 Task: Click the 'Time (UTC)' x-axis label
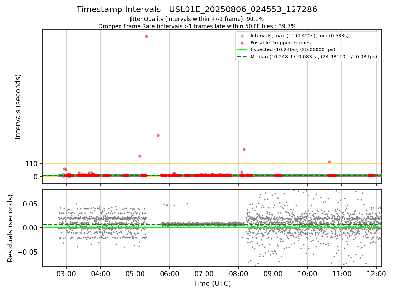[x=212, y=284]
